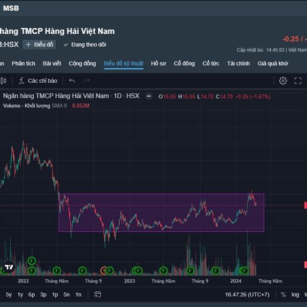The height and width of the screenshot is (307, 307).
Task: Click the 2024 label on time axis
Action: point(236,281)
